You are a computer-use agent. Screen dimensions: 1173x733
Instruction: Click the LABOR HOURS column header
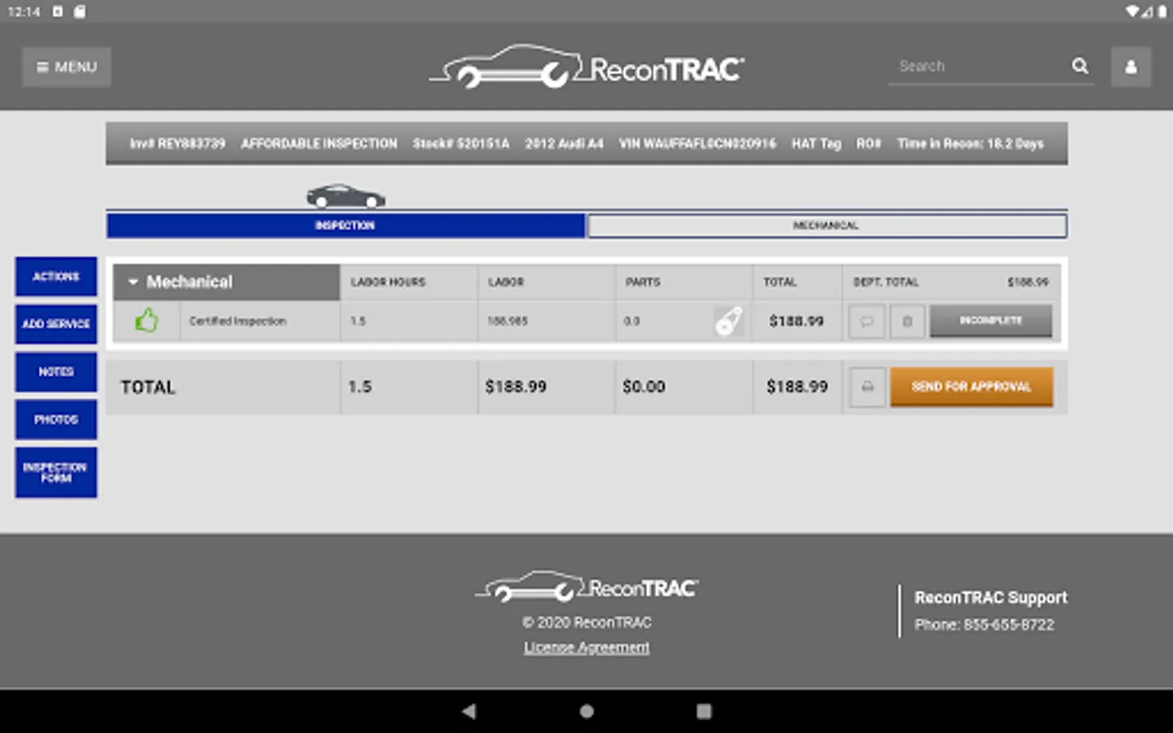click(x=389, y=282)
